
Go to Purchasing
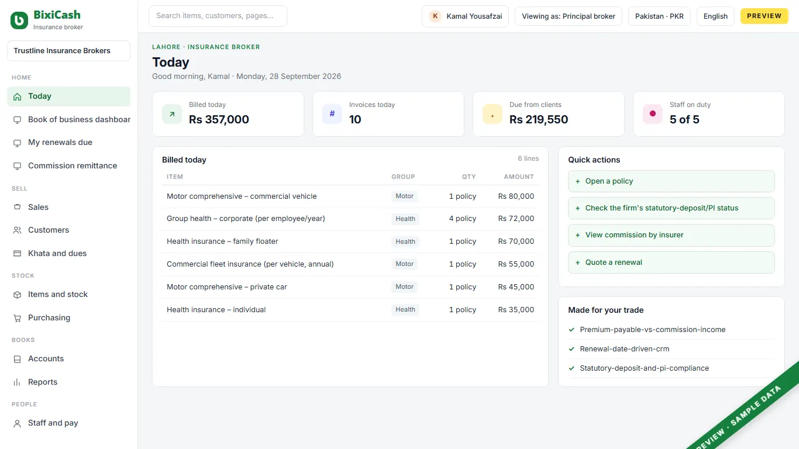click(x=68, y=318)
